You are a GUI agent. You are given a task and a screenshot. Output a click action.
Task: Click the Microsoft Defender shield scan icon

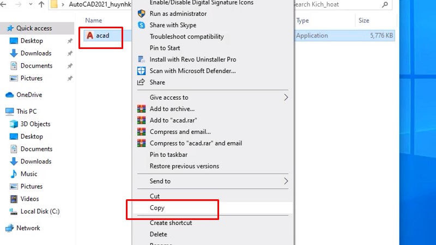coord(141,71)
